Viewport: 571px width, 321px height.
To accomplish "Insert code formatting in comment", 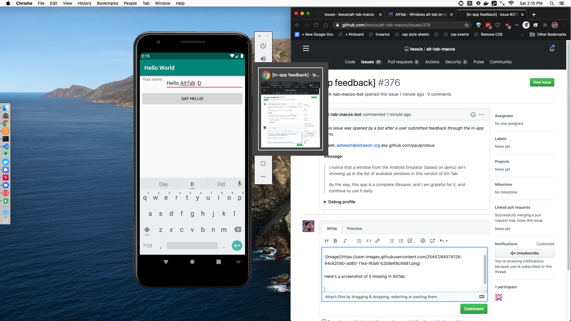I will 369,241.
